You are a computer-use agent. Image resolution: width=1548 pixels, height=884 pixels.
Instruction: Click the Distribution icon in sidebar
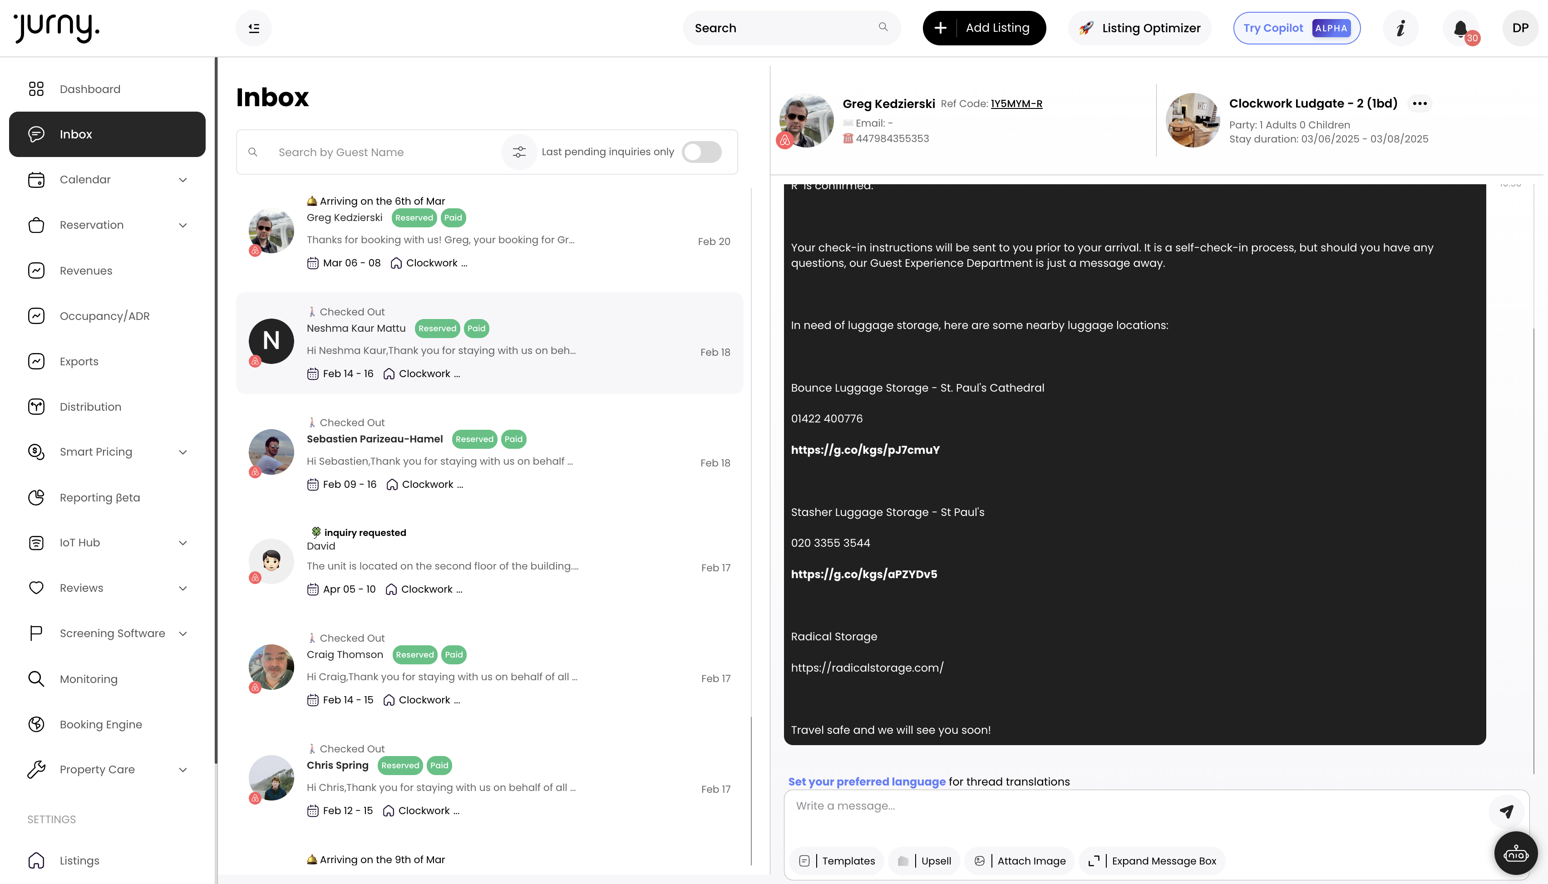tap(36, 407)
